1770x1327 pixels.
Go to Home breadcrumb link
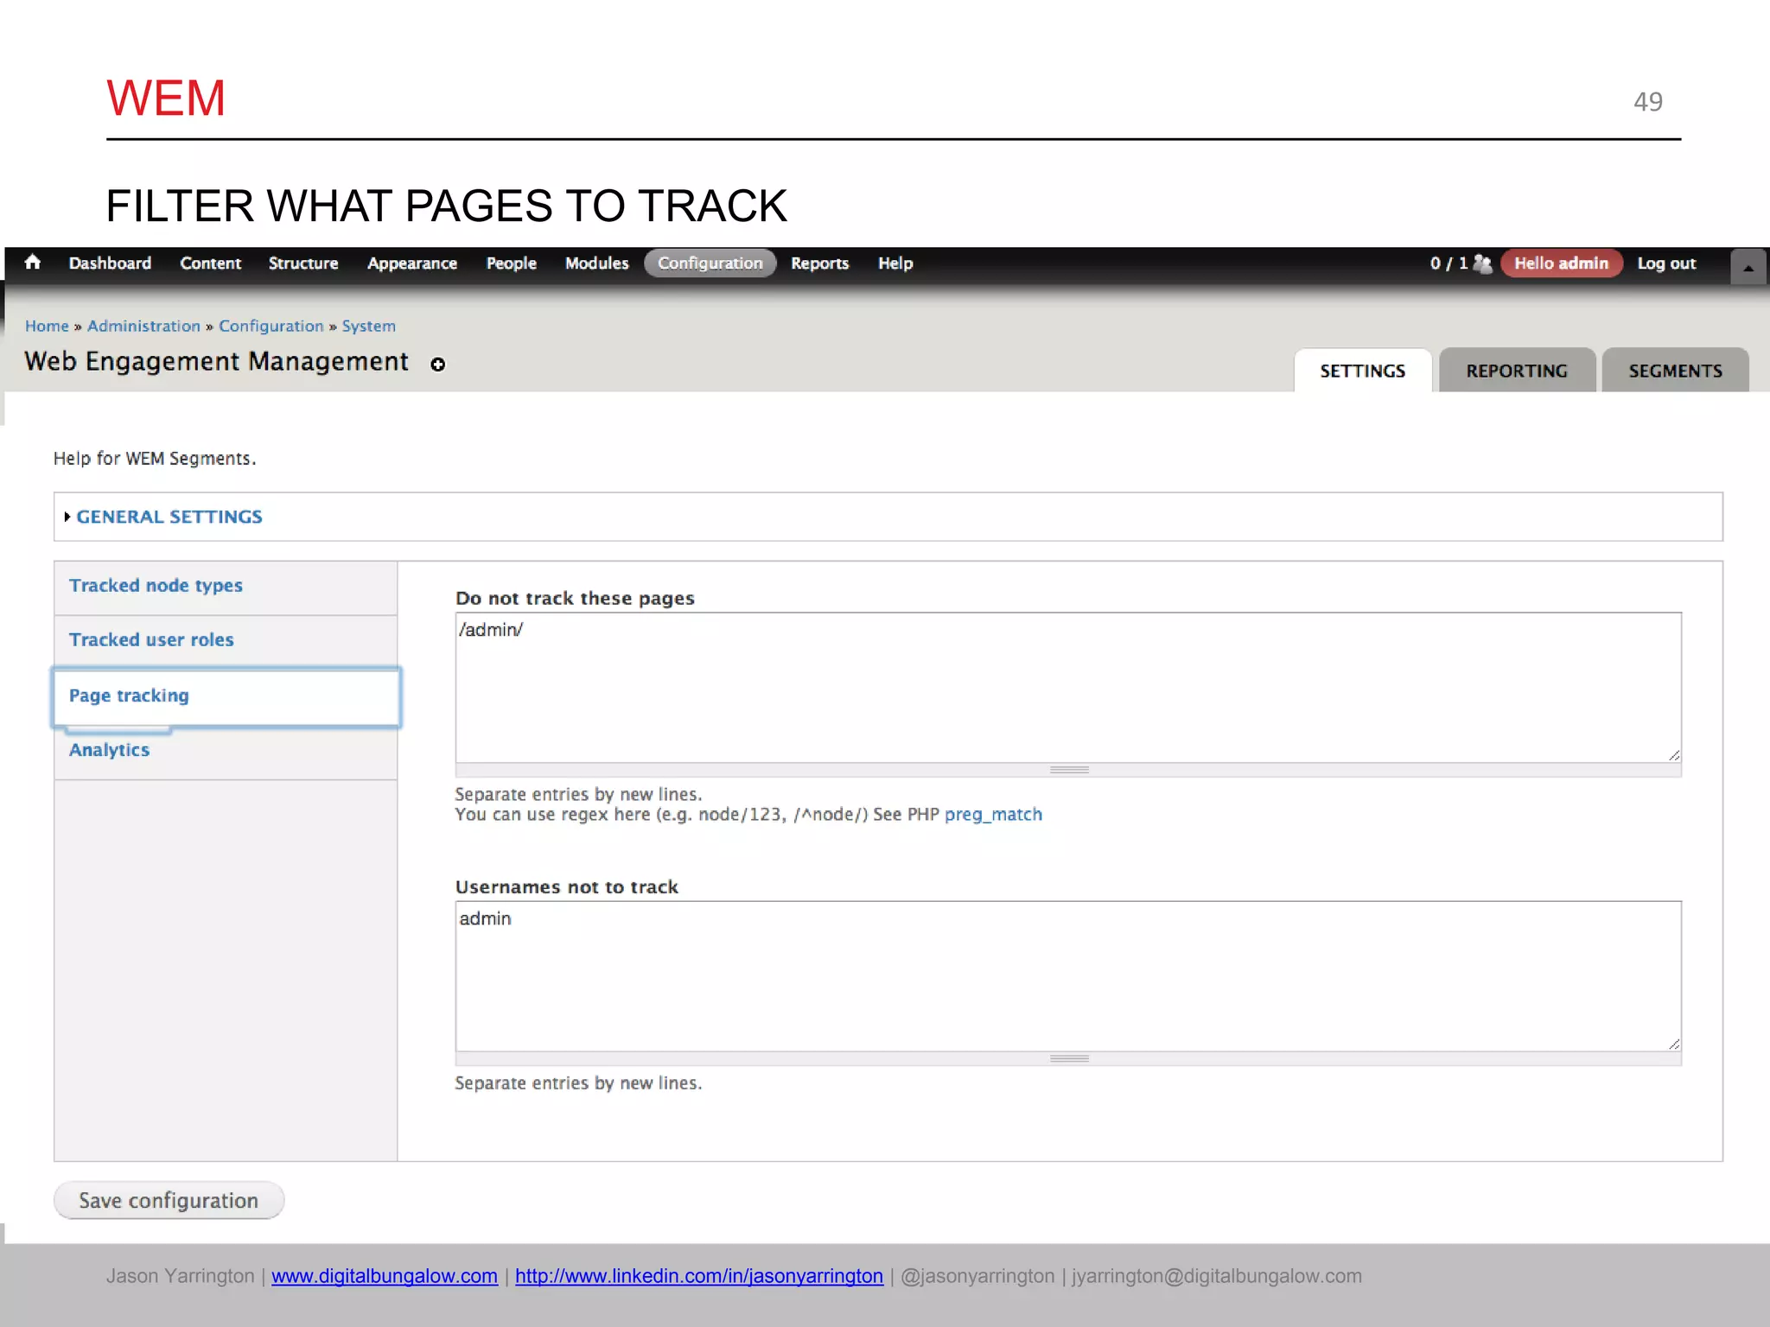pyautogui.click(x=47, y=326)
